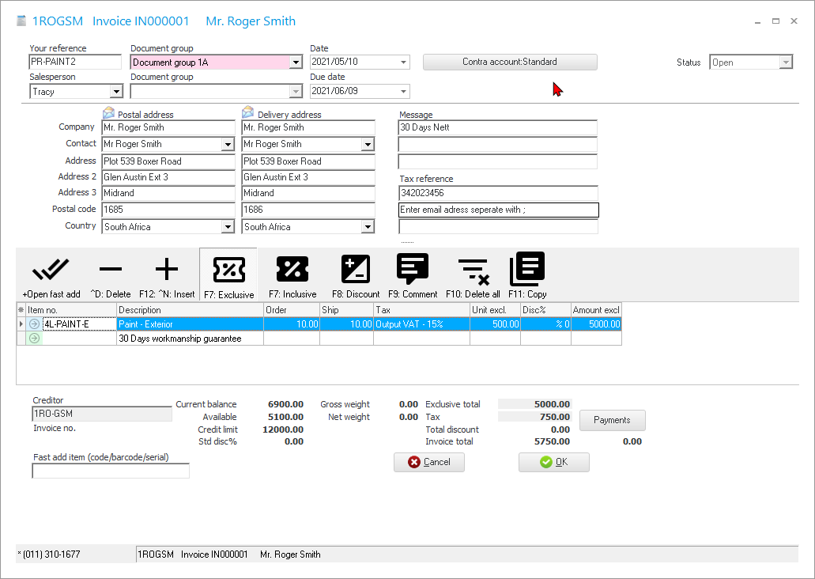815x579 pixels.
Task: Click the Postal address envelope icon
Action: pyautogui.click(x=109, y=113)
